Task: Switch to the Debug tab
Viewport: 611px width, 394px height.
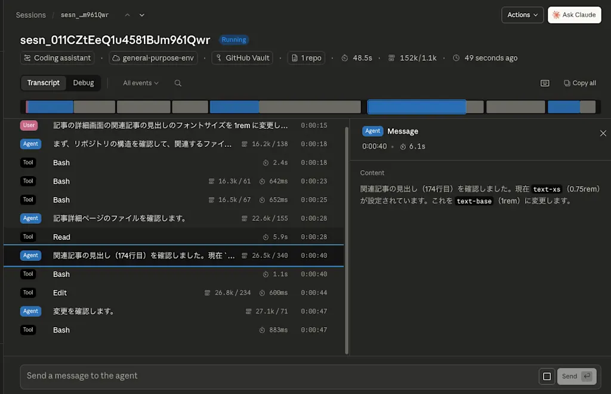Action: (84, 83)
